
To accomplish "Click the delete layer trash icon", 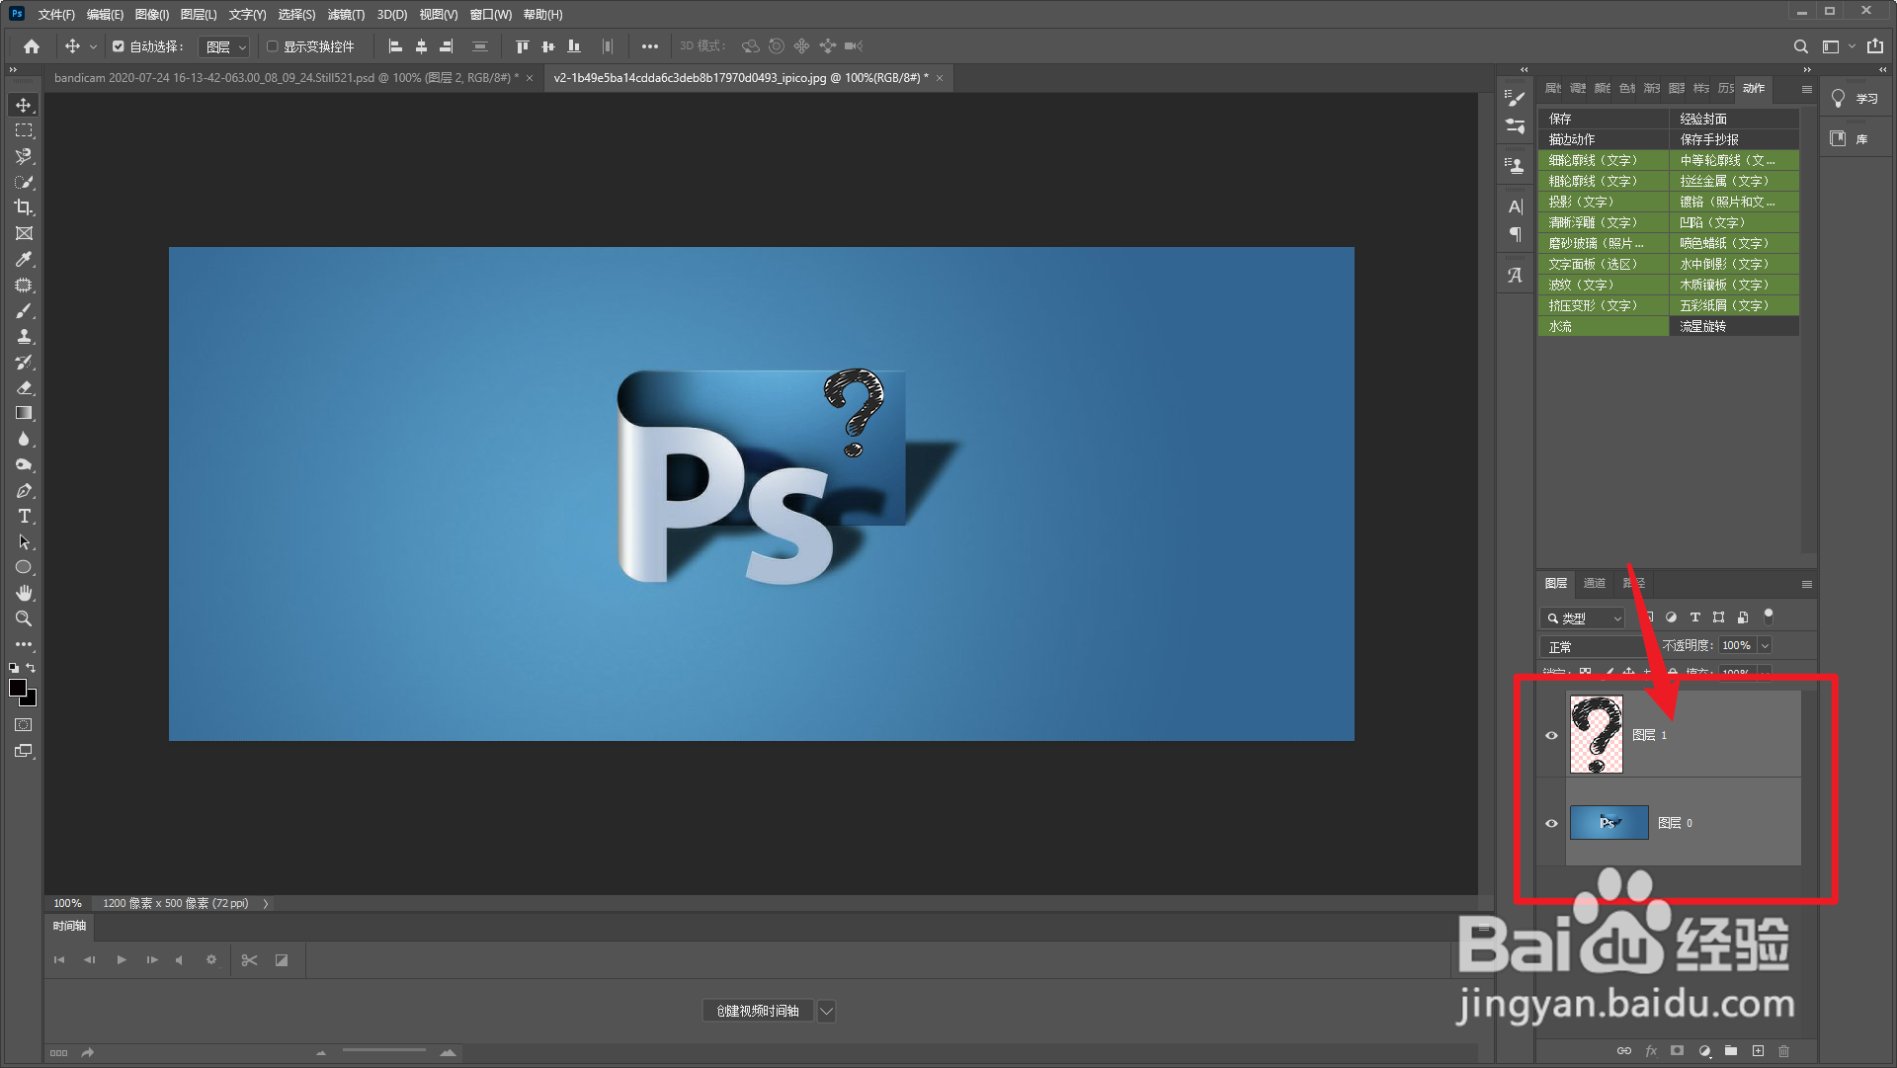I will pos(1783,1051).
